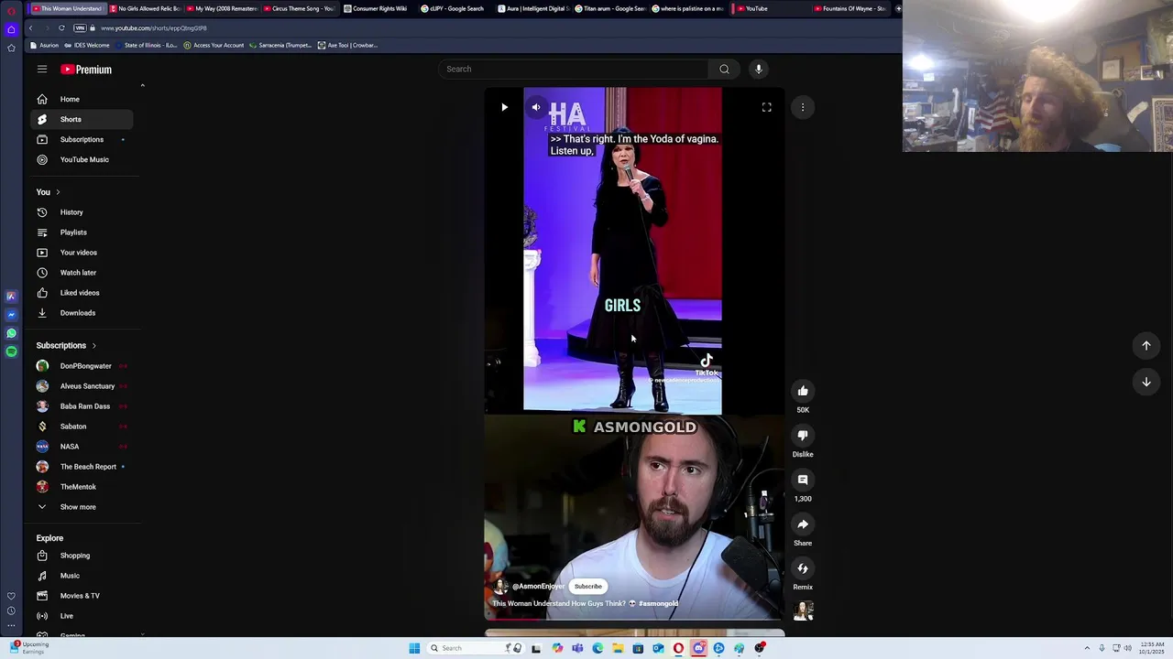Open The Beach Report channel subscription
This screenshot has width=1173, height=659.
pos(82,467)
